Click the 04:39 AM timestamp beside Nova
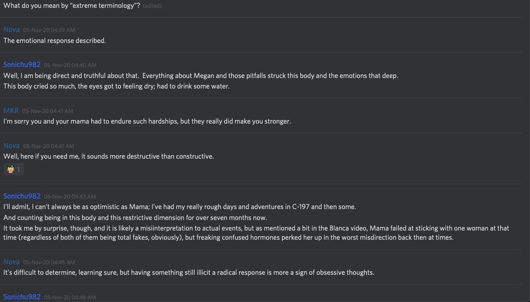The width and height of the screenshot is (530, 302). point(49,30)
